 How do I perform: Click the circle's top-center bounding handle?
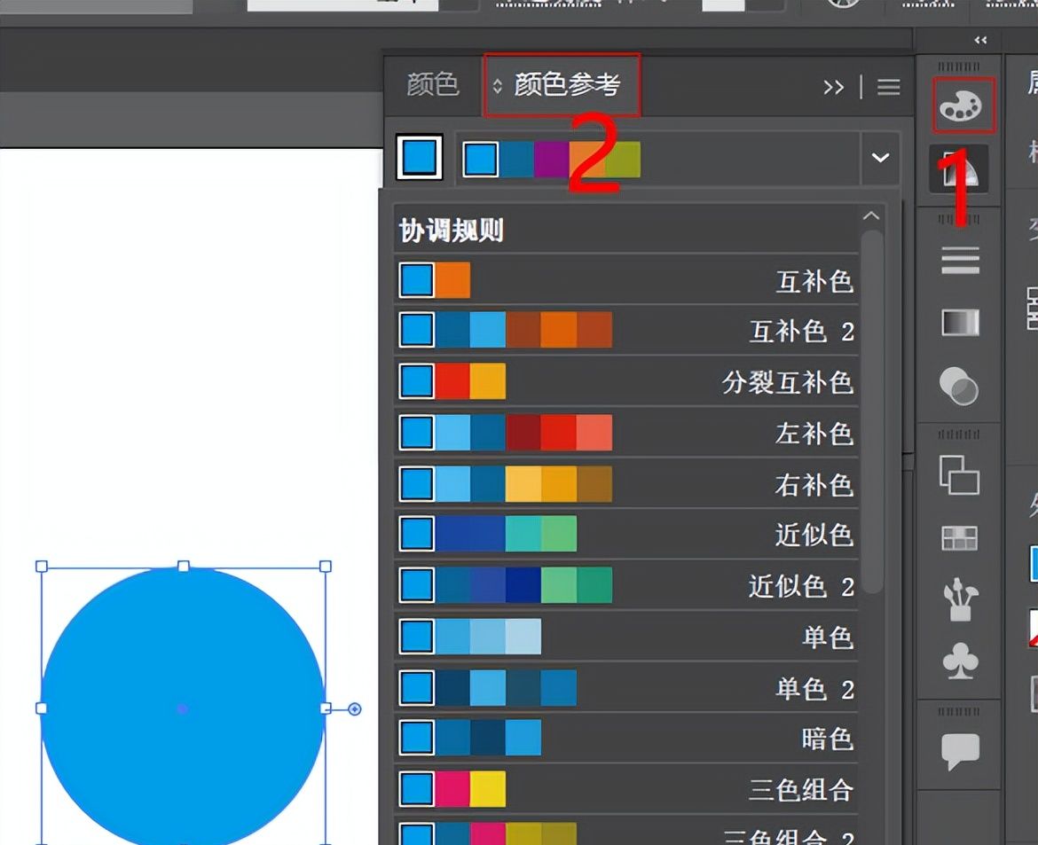(x=184, y=567)
